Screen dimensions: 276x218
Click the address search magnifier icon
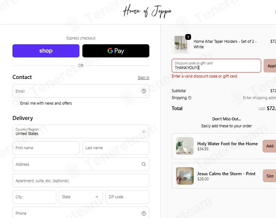point(143,164)
